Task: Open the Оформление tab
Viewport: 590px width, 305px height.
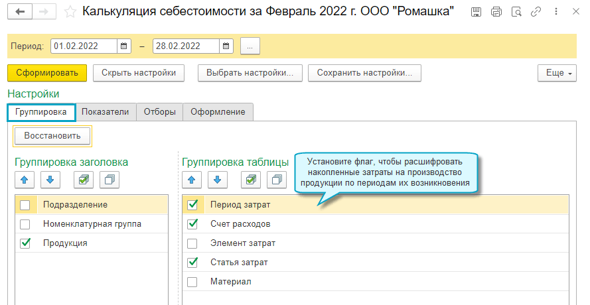Action: click(218, 112)
